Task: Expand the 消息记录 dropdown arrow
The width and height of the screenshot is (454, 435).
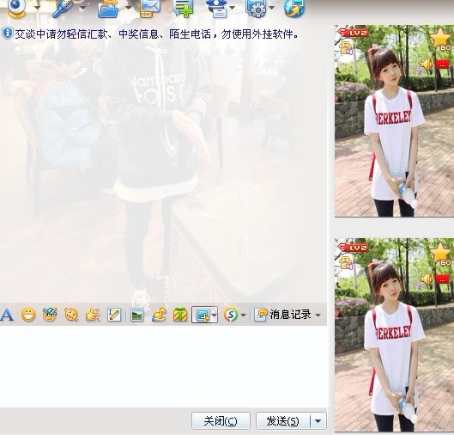Action: point(318,315)
